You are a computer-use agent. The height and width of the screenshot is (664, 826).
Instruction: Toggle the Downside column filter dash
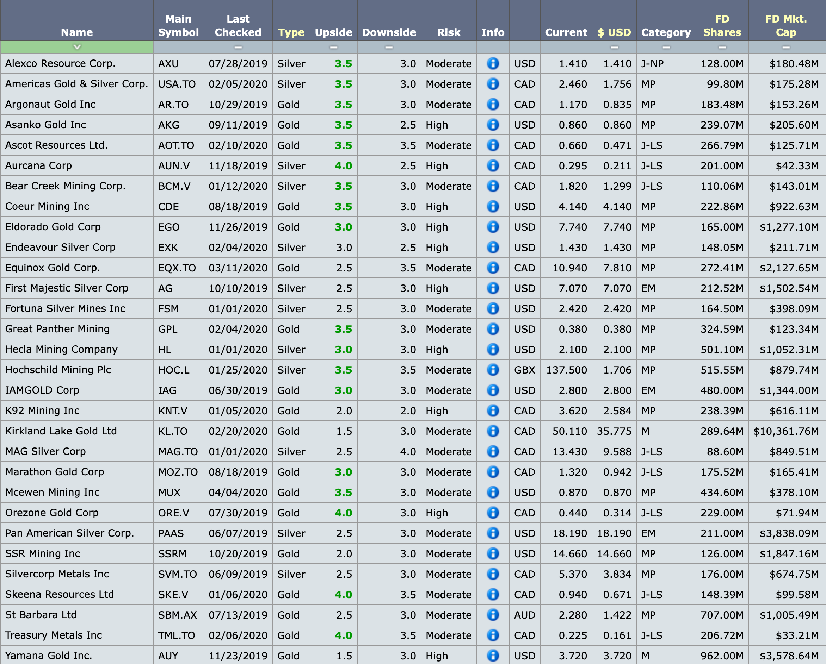tap(389, 47)
